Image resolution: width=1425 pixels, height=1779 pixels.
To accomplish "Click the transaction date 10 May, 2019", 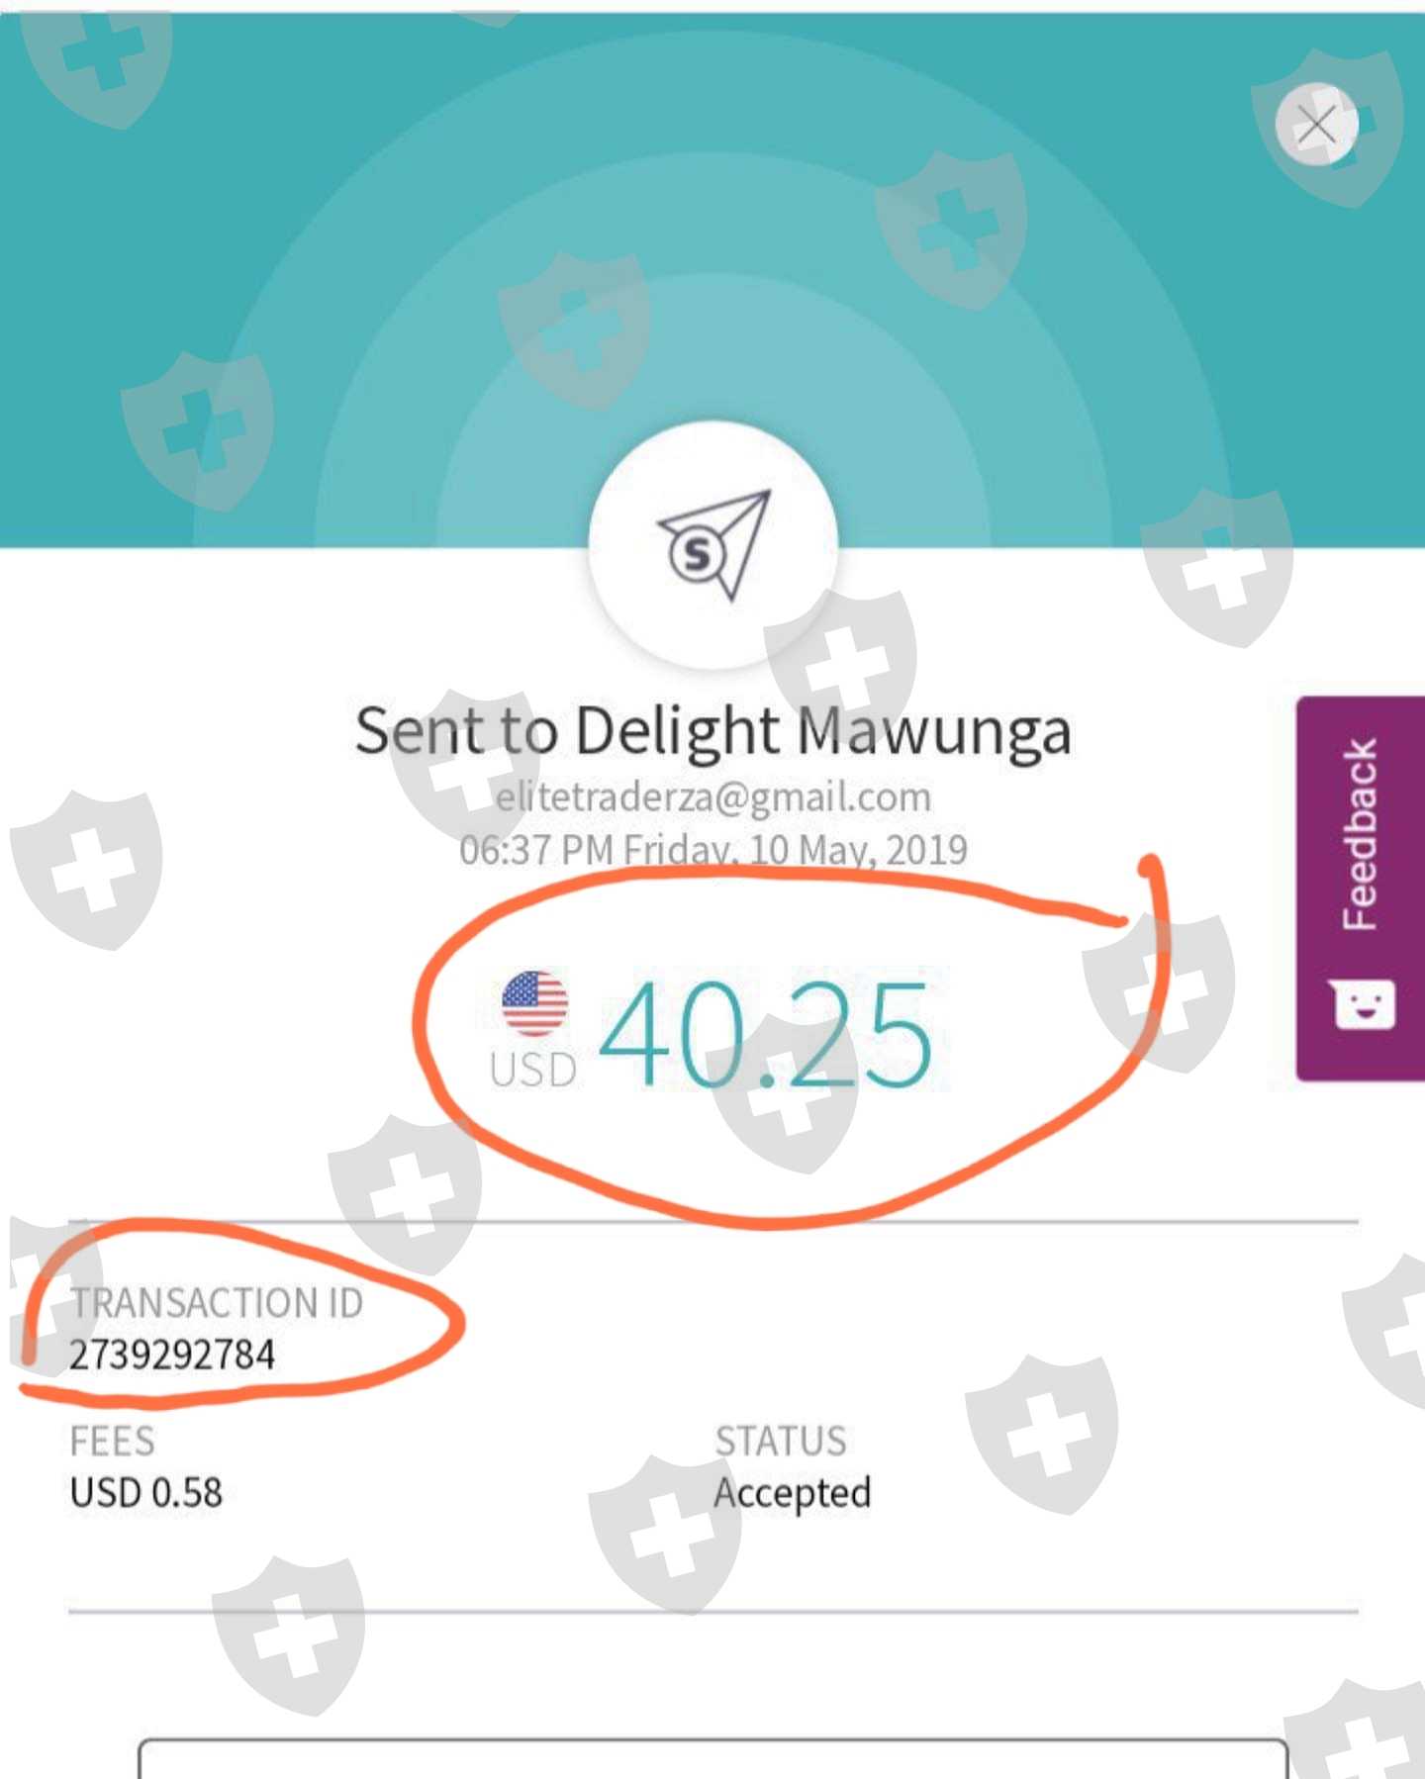I will point(858,850).
